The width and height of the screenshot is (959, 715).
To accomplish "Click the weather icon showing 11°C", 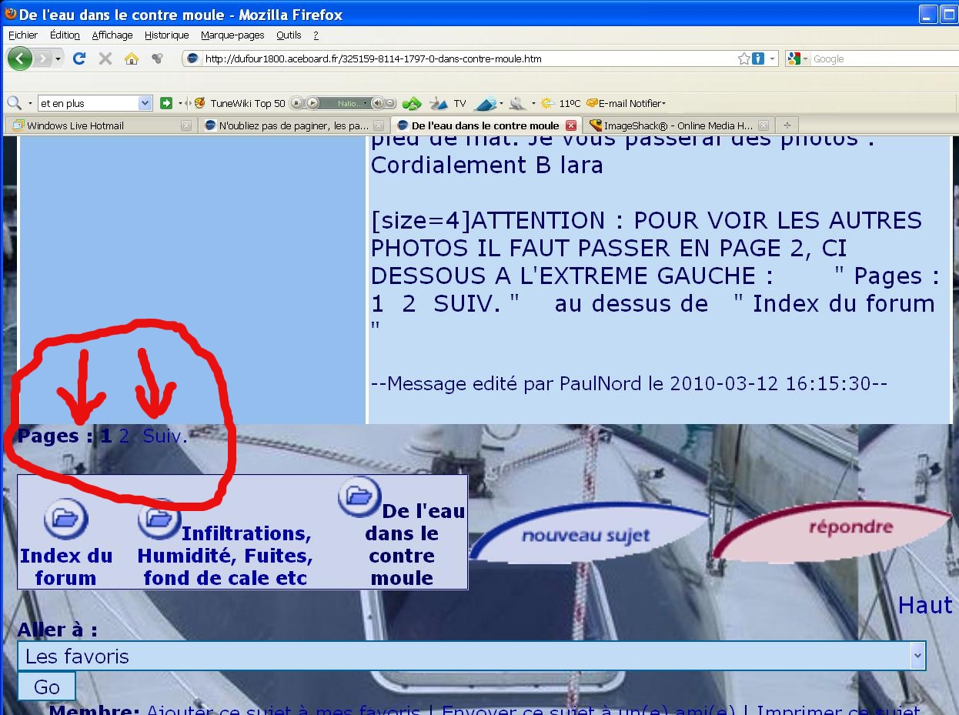I will (547, 103).
